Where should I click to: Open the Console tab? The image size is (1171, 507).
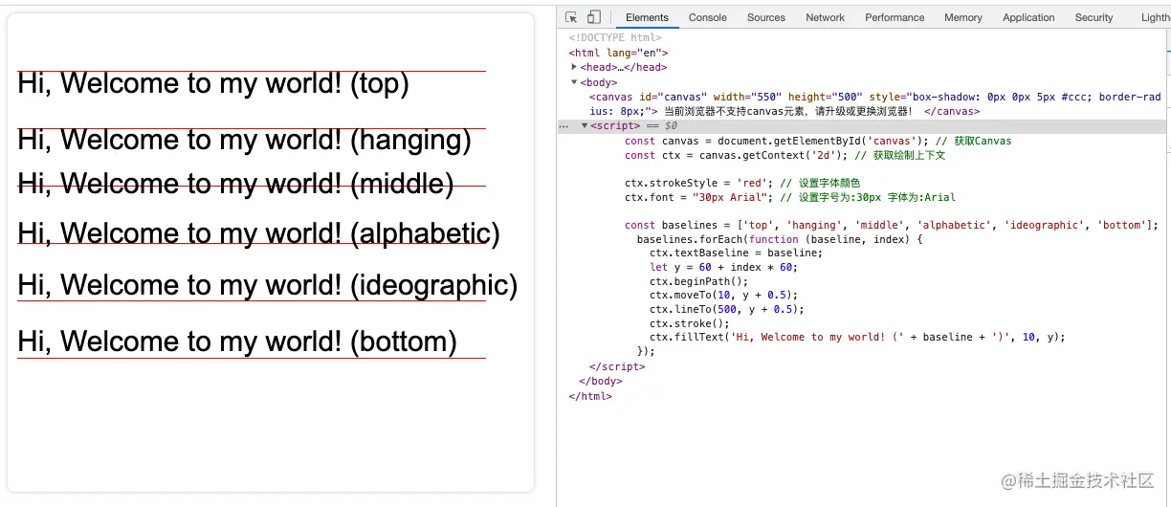[708, 17]
